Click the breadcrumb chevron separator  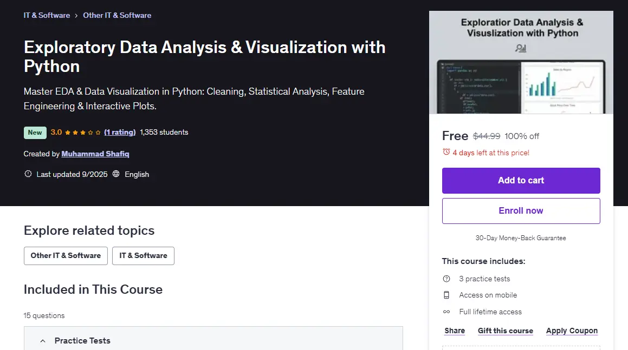click(76, 16)
